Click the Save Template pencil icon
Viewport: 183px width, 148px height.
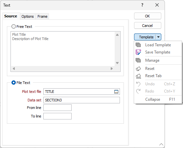click(138, 52)
